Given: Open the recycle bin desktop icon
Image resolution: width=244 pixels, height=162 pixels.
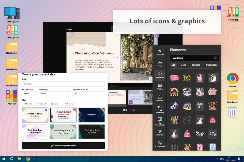Looking at the screenshot, I should 233,112.
